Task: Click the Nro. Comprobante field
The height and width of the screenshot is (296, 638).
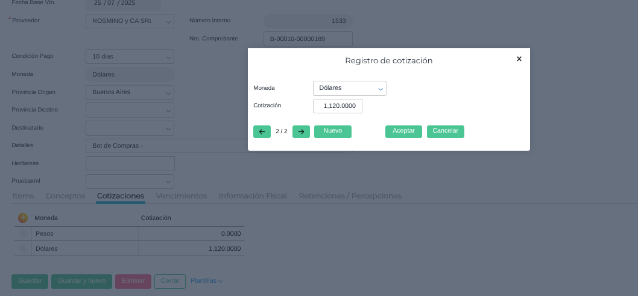Action: coord(308,39)
